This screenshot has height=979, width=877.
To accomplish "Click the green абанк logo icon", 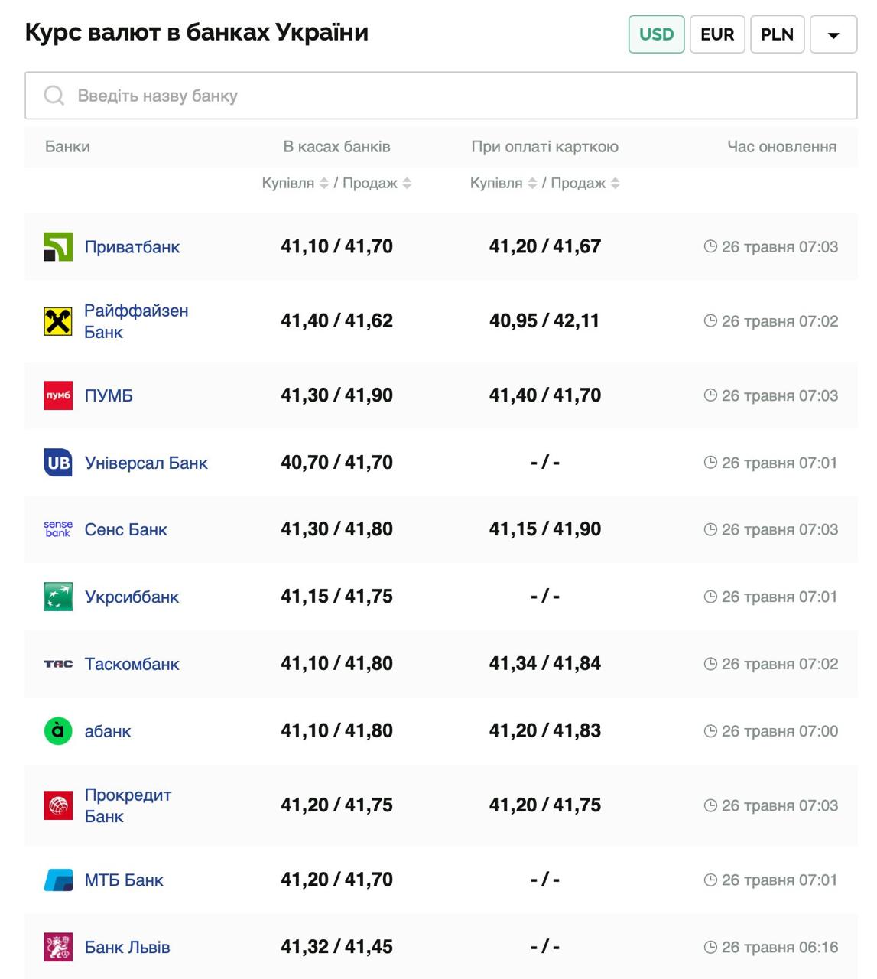I will [x=58, y=731].
